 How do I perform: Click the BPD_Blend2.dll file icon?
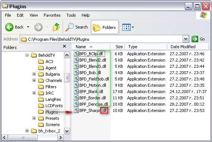point(76,60)
